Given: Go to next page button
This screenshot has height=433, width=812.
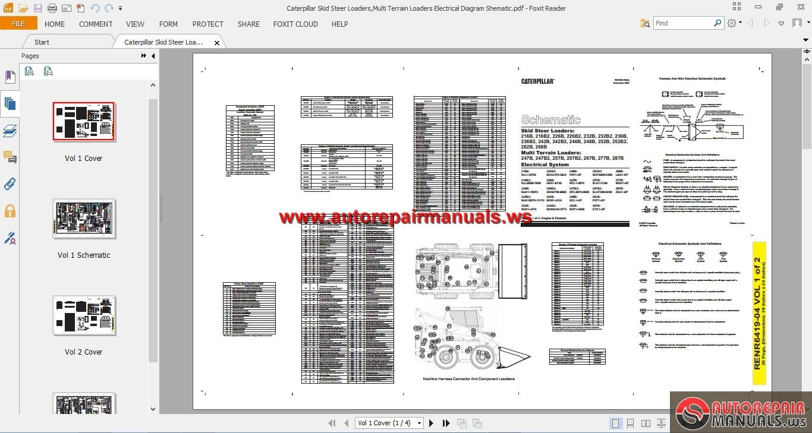Looking at the screenshot, I should point(432,423).
